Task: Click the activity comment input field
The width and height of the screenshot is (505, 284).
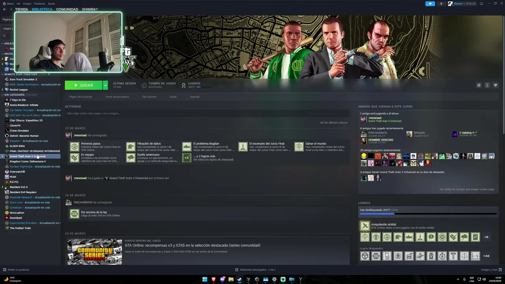Action: pyautogui.click(x=207, y=114)
